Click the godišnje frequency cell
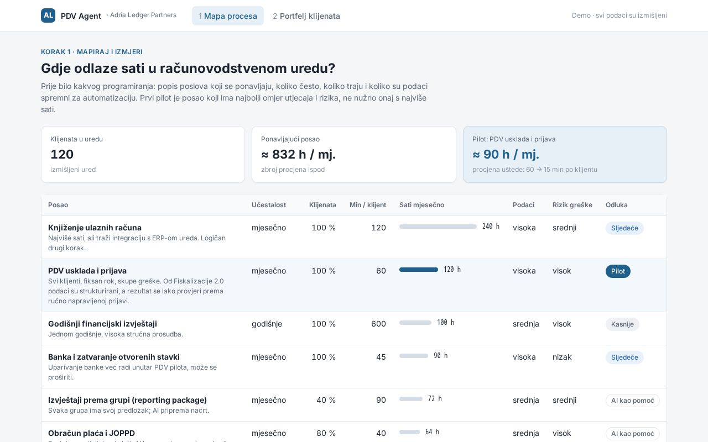The height and width of the screenshot is (442, 708). tap(267, 324)
